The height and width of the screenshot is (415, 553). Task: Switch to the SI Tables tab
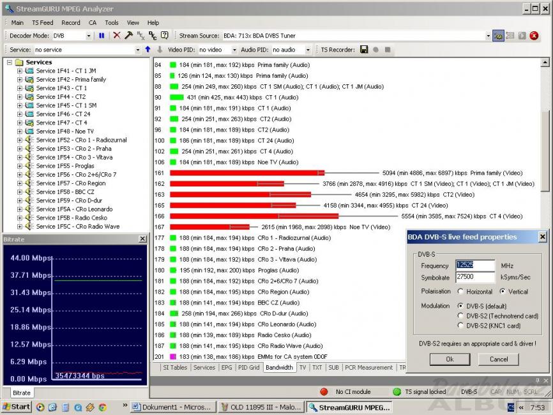coord(175,367)
